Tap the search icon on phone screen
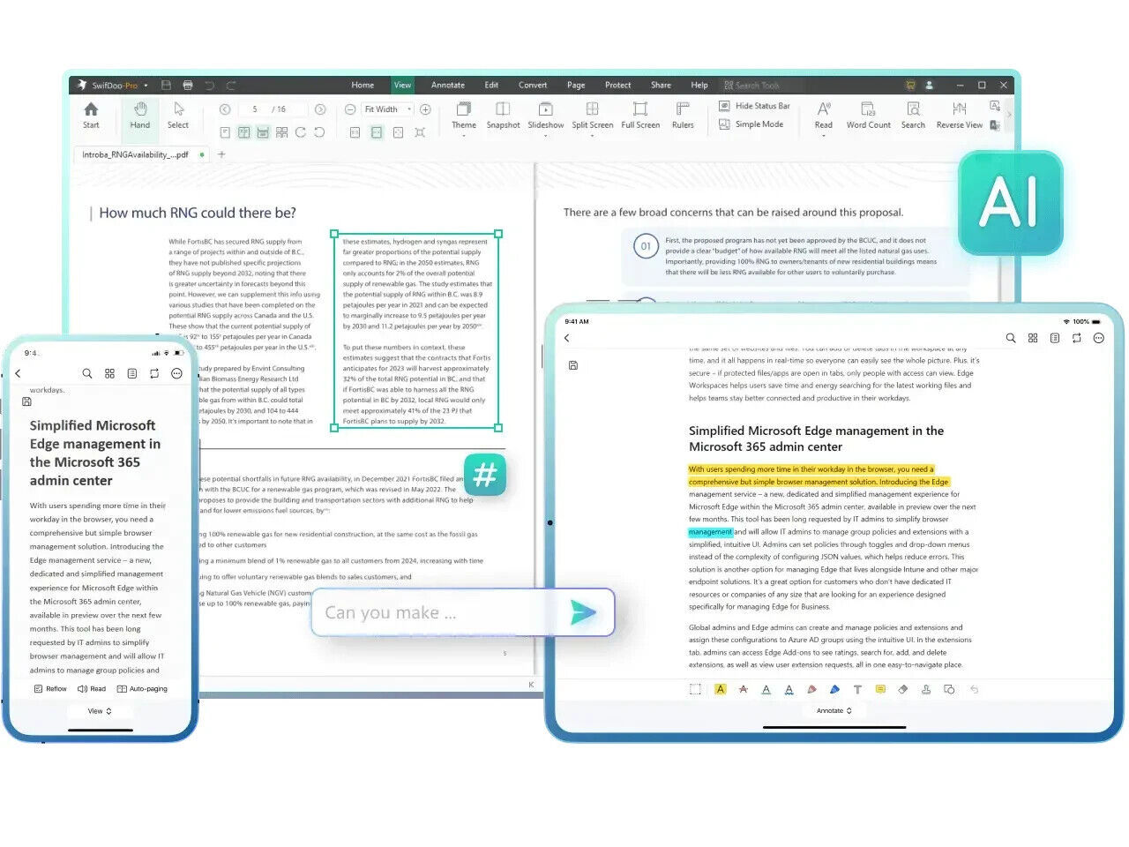The image size is (1129, 847). click(x=87, y=374)
